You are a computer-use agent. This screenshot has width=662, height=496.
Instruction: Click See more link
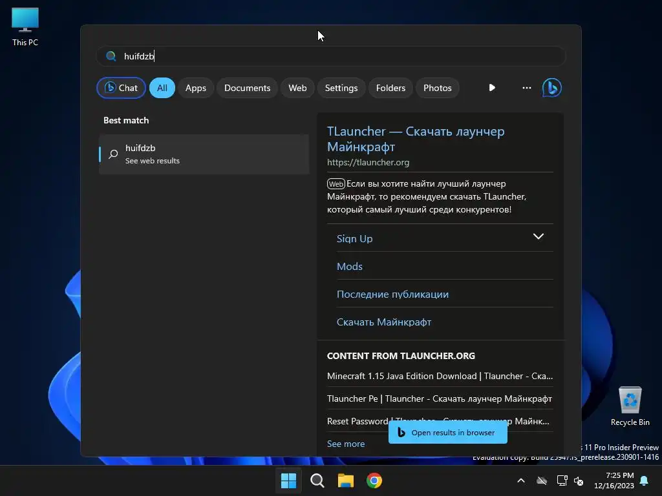[x=346, y=444]
